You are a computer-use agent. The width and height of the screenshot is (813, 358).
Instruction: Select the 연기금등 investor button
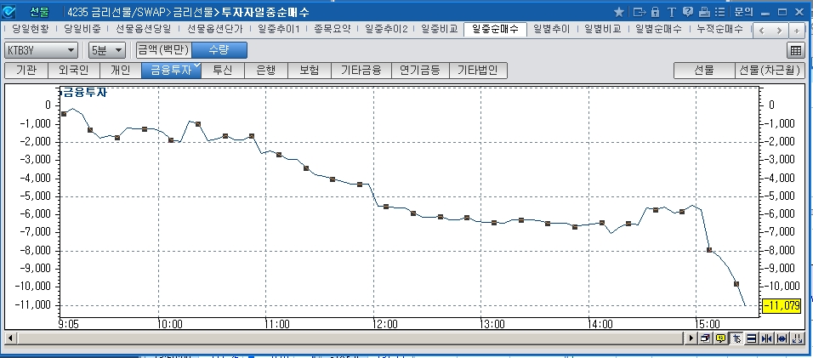click(420, 70)
